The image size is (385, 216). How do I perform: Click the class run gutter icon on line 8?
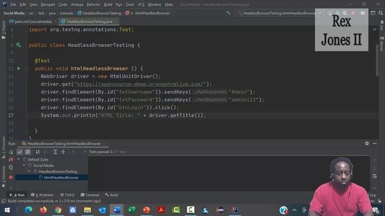click(x=19, y=45)
